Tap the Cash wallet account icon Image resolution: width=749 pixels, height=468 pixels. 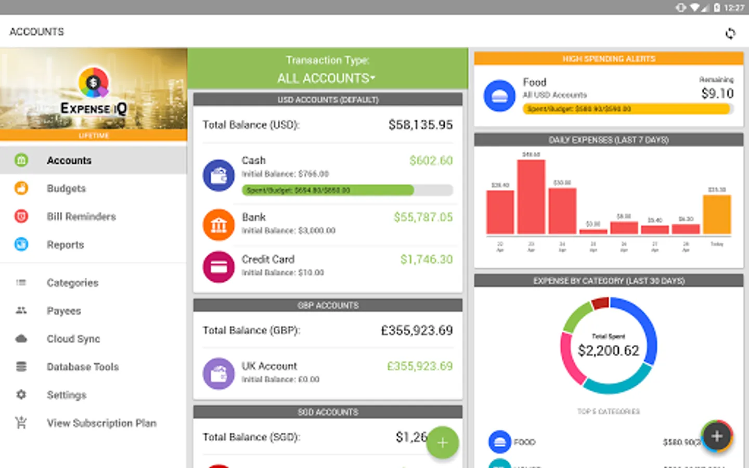coord(218,175)
